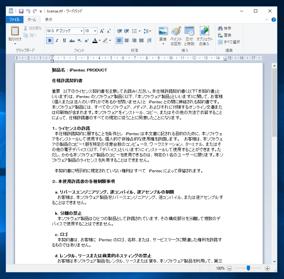284x279 pixels.
Task: Click the Undo arrow in quick access toolbar
Action: [28, 11]
